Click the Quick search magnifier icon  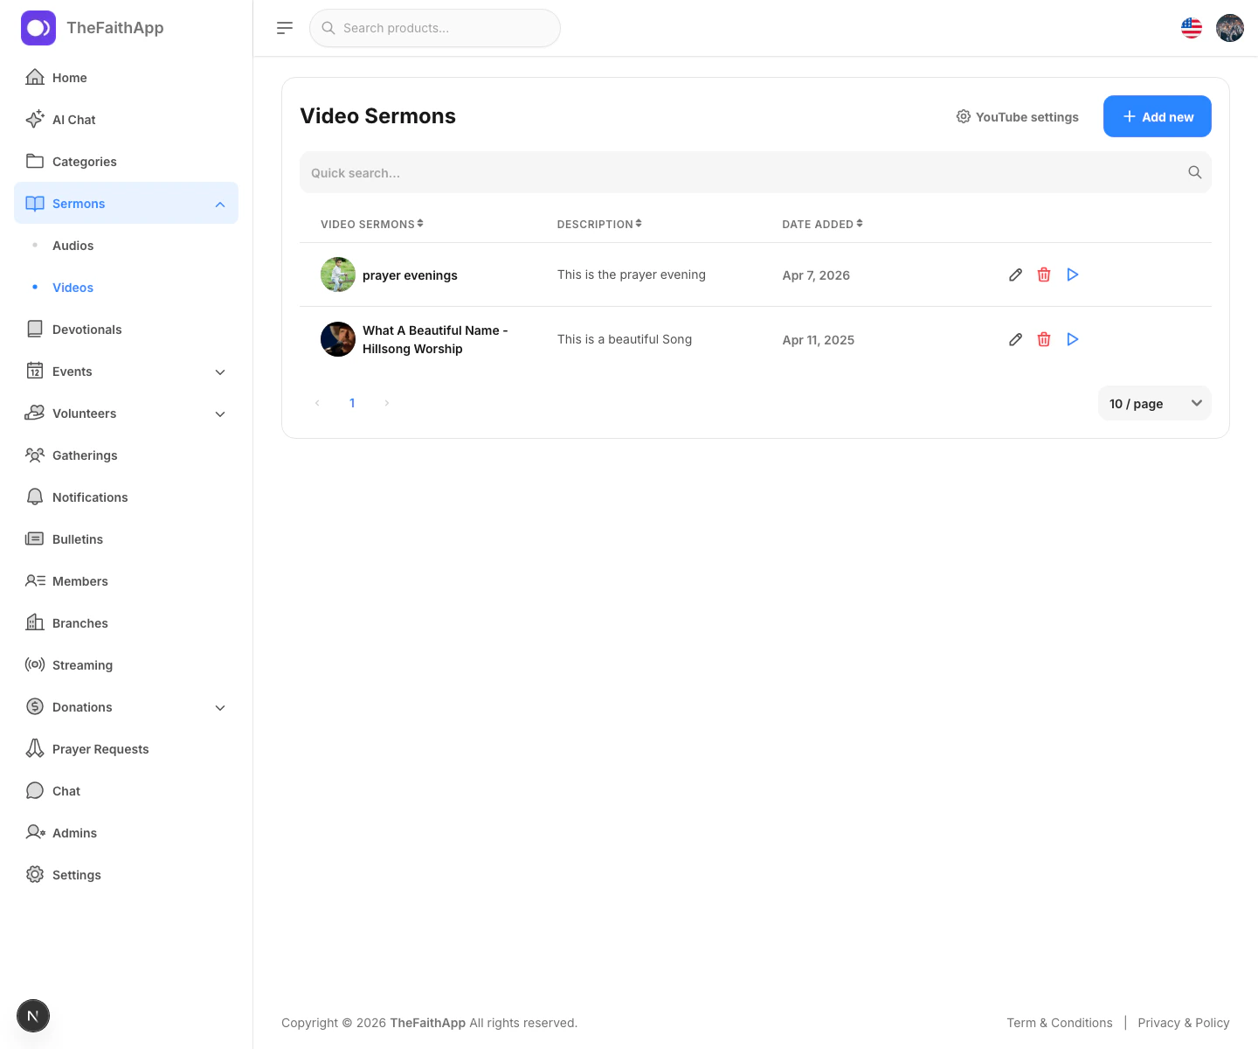coord(1195,172)
